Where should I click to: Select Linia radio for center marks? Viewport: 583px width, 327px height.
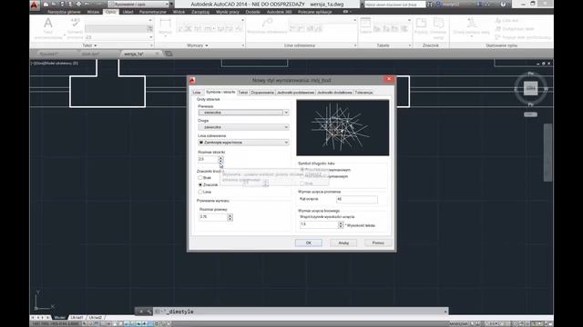point(200,192)
